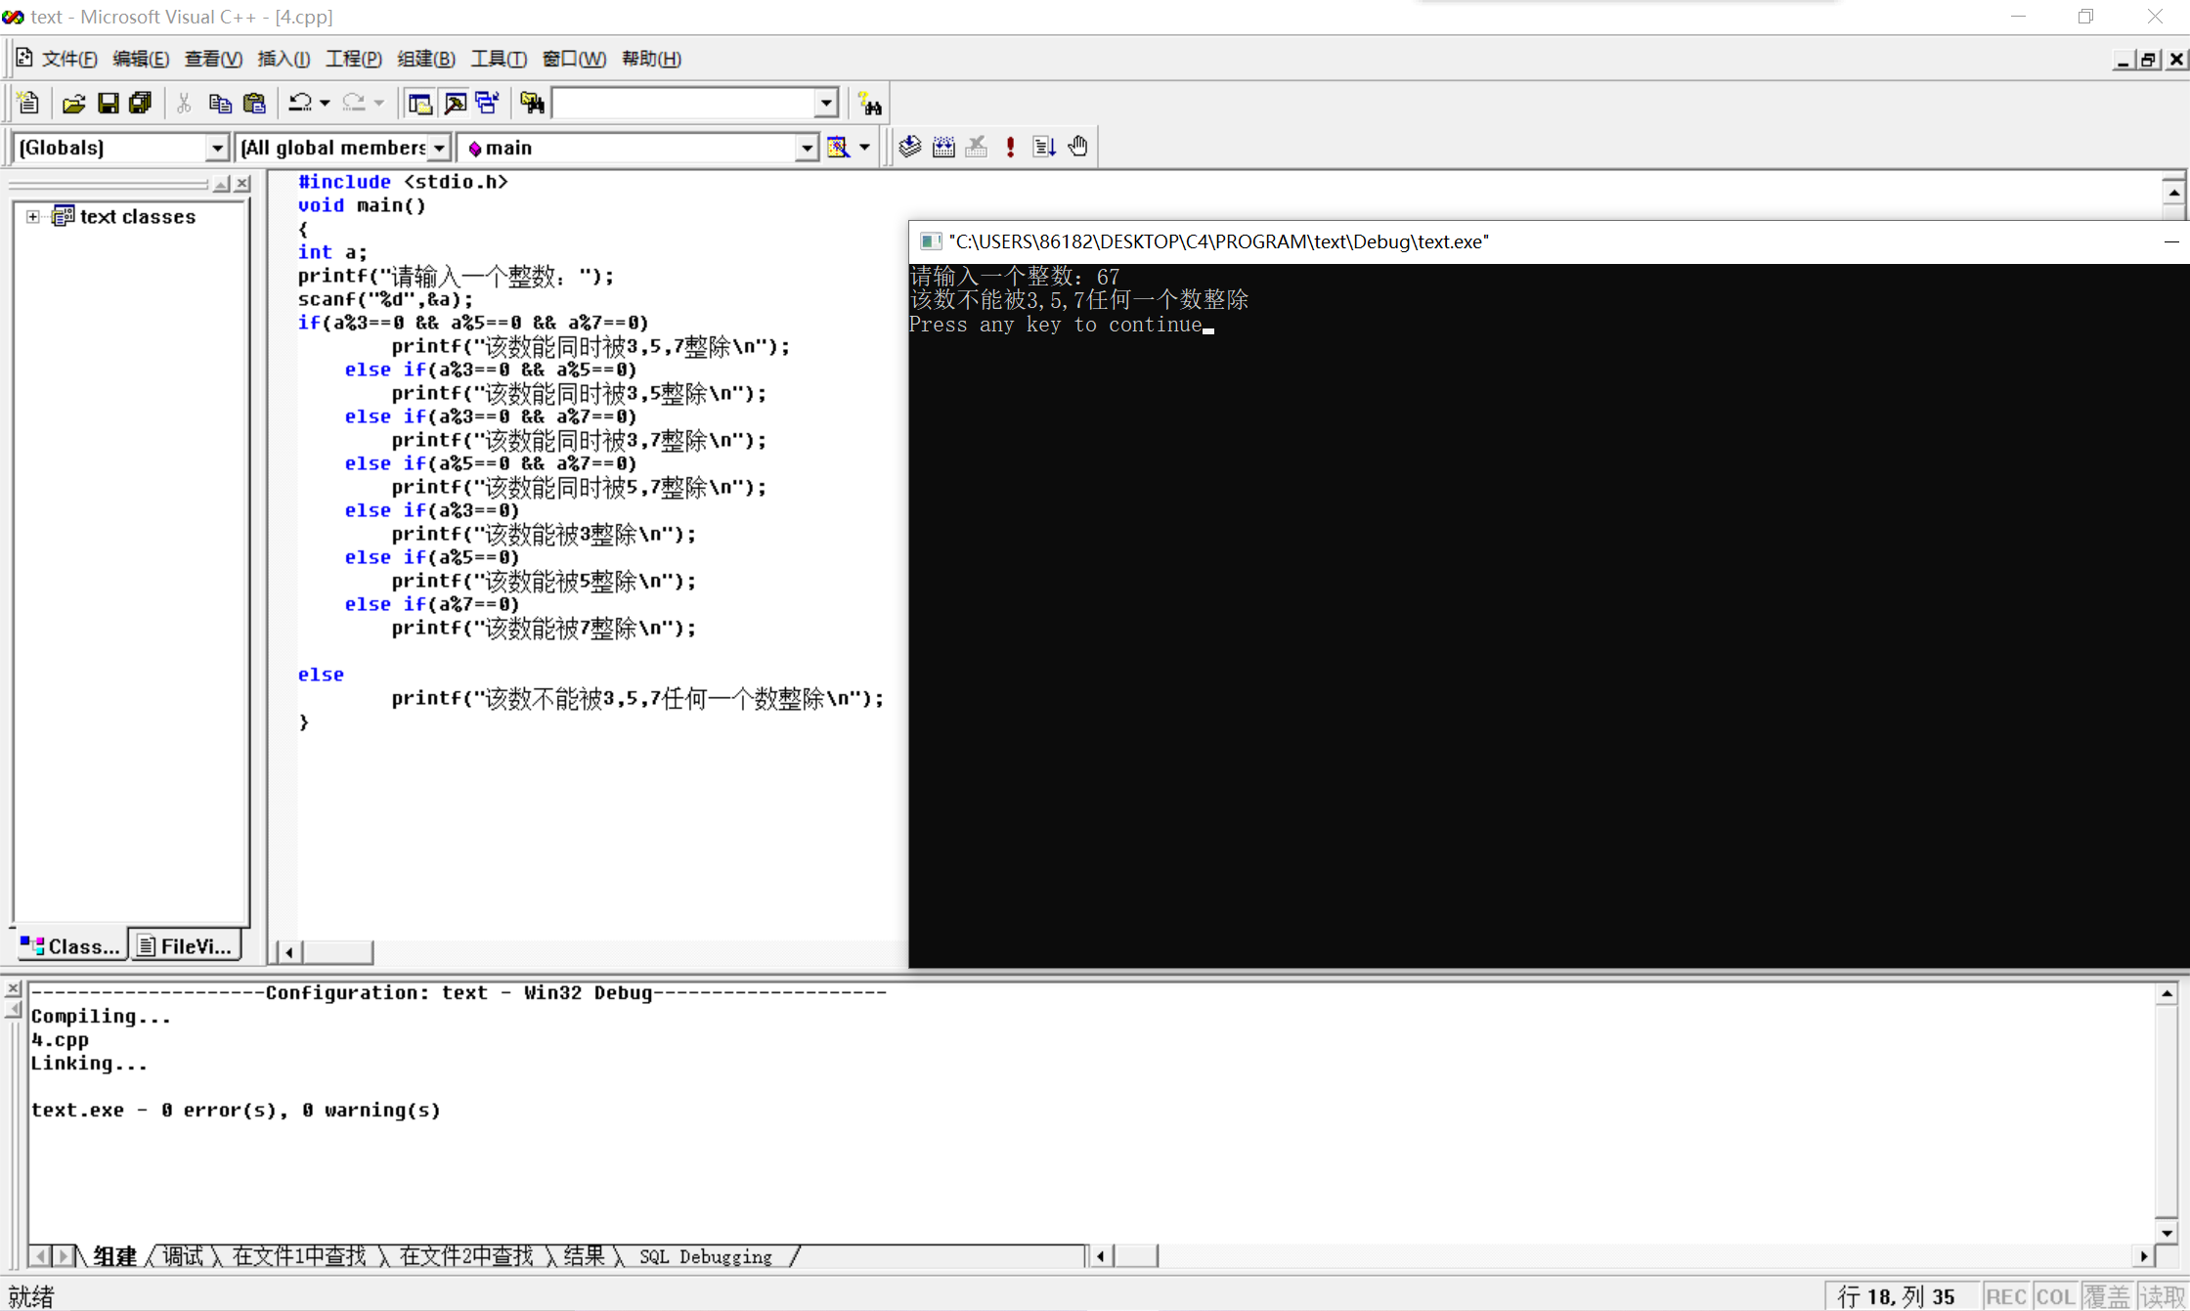Screen dimensions: 2190x1311
Task: Switch to the FileView tab
Action: [186, 945]
